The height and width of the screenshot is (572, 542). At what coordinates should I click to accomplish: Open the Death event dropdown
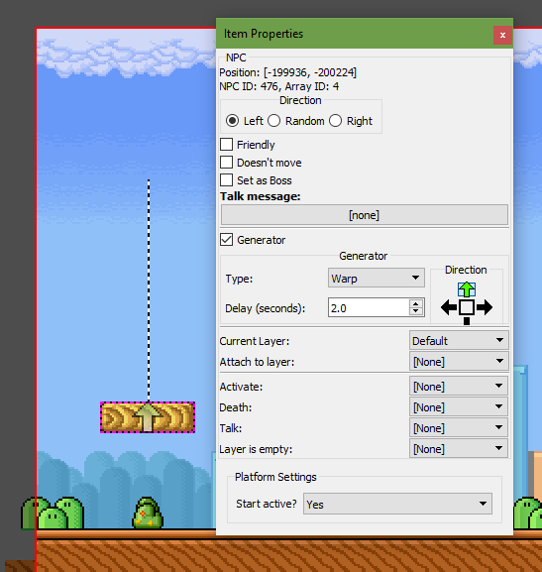click(459, 407)
